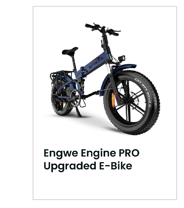Click the word "Upgraded E-Bike" in title
This screenshot has height=208, width=184.
click(88, 166)
